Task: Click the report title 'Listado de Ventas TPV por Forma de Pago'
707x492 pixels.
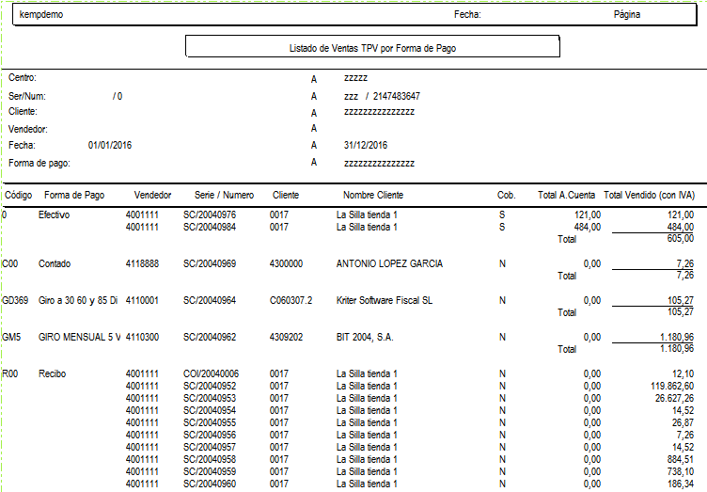Action: [x=372, y=48]
